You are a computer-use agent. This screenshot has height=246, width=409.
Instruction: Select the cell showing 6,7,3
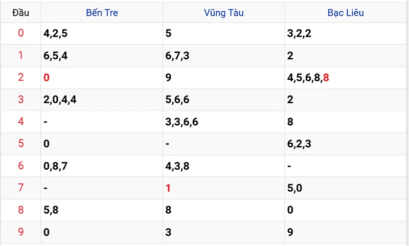[177, 56]
